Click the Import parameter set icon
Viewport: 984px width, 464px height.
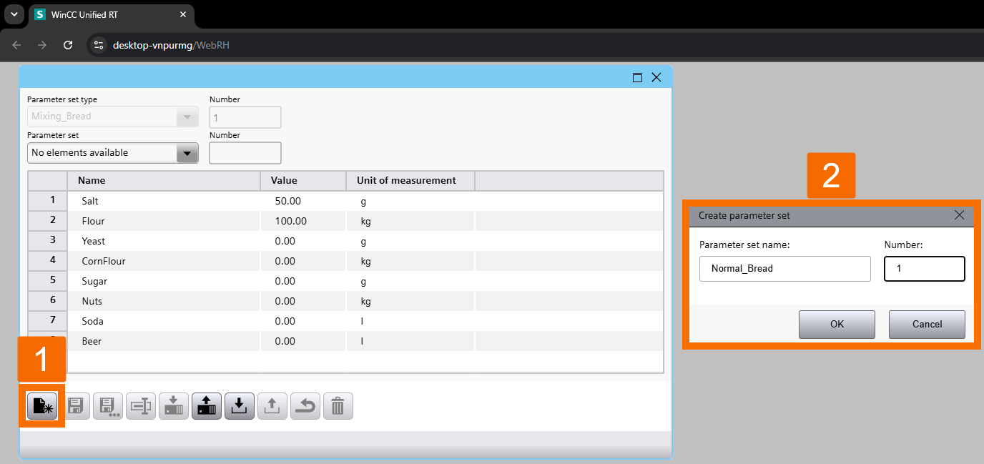[x=240, y=406]
